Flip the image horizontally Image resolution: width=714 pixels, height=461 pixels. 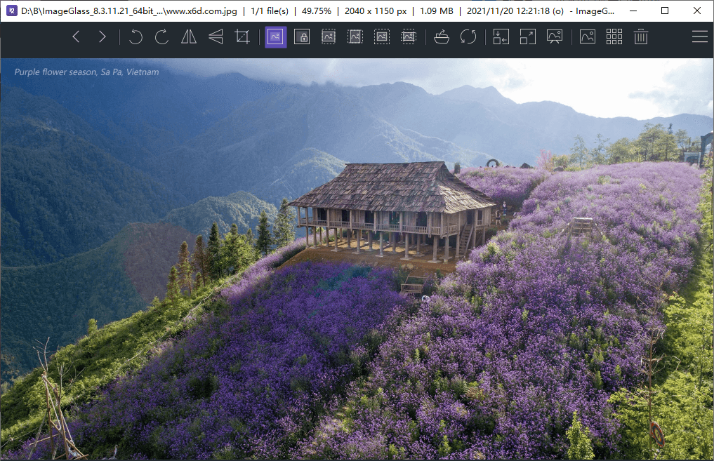(x=187, y=36)
